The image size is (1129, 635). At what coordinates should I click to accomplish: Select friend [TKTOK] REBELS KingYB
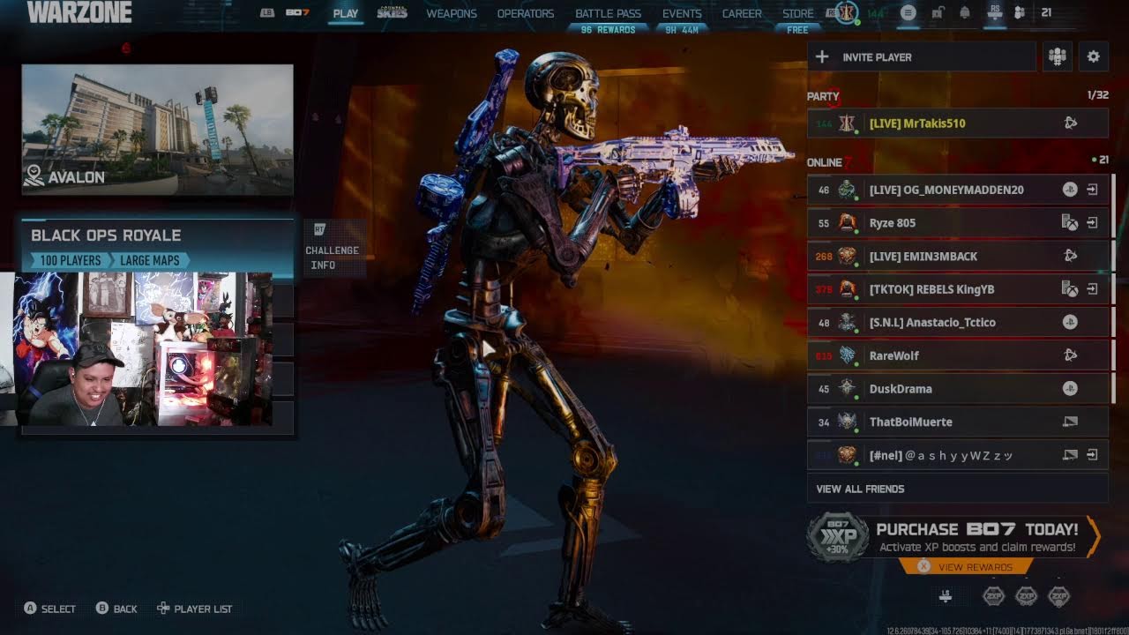[957, 289]
